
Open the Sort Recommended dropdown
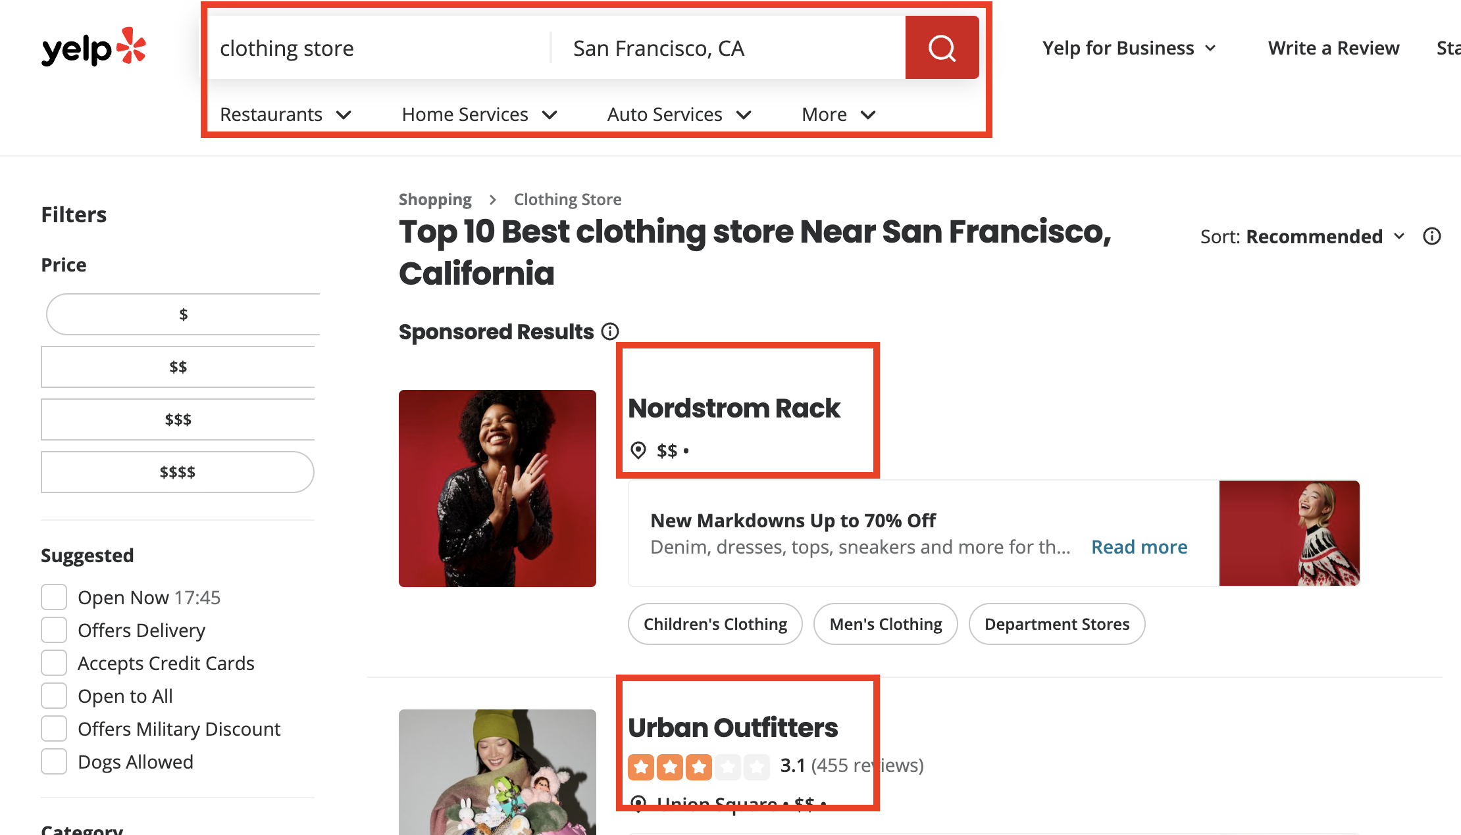click(x=1302, y=236)
